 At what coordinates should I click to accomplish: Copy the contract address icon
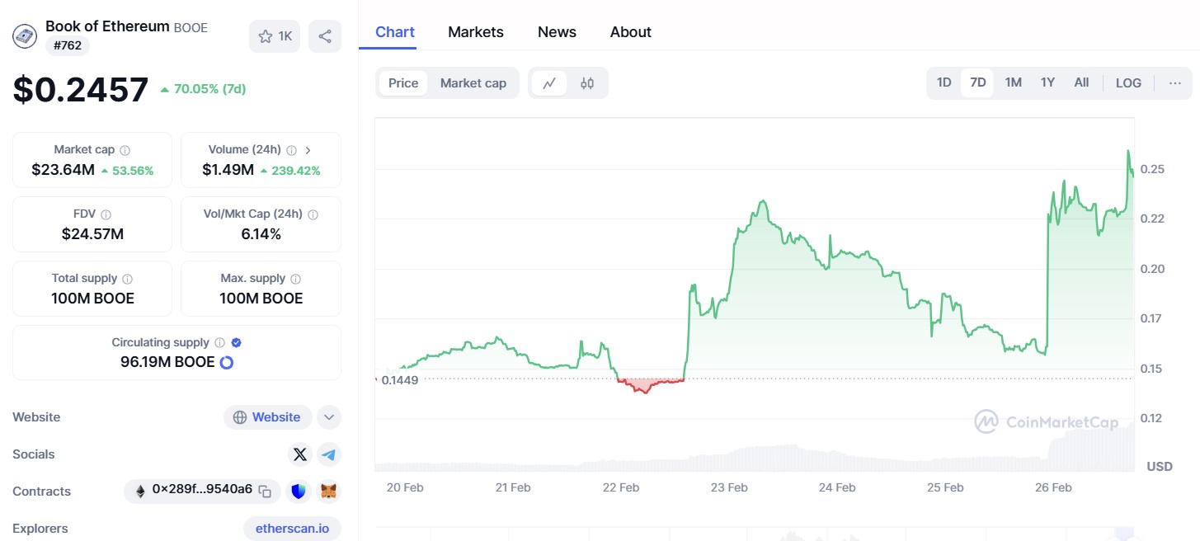(x=264, y=491)
